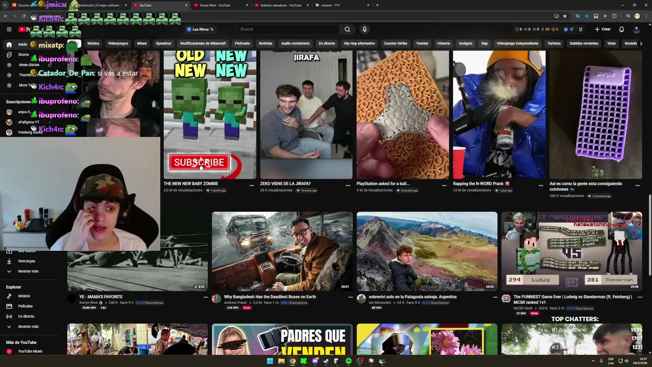This screenshot has width=652, height=367.
Task: Start voice search with microphone icon
Action: click(x=364, y=30)
